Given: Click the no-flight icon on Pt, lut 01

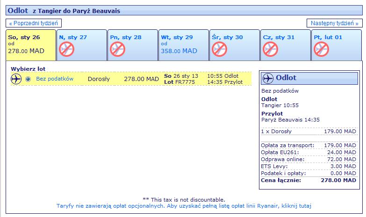Looking at the screenshot, I should pyautogui.click(x=321, y=49).
